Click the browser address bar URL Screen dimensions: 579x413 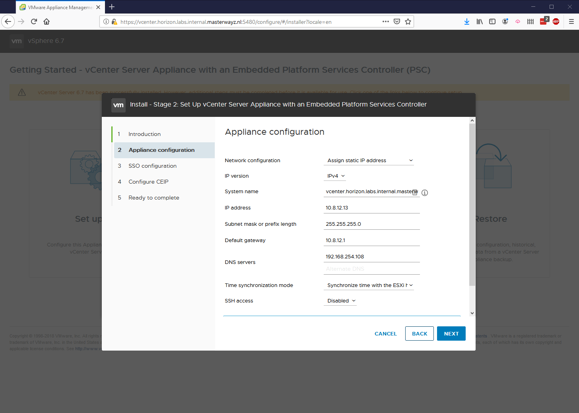click(x=226, y=22)
